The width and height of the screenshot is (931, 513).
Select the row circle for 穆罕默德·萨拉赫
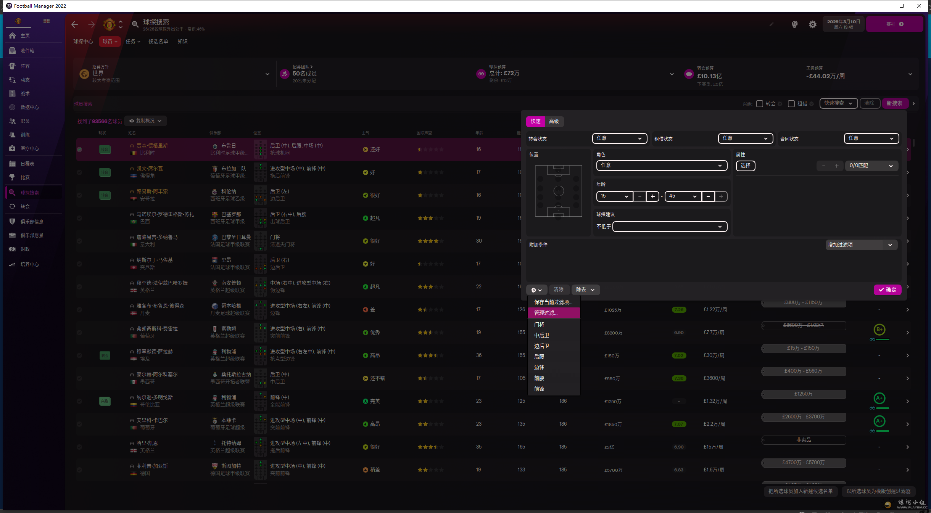click(x=79, y=355)
